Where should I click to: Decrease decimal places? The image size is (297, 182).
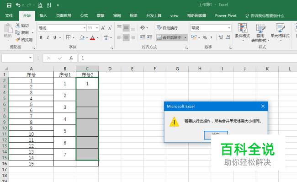click(x=228, y=37)
